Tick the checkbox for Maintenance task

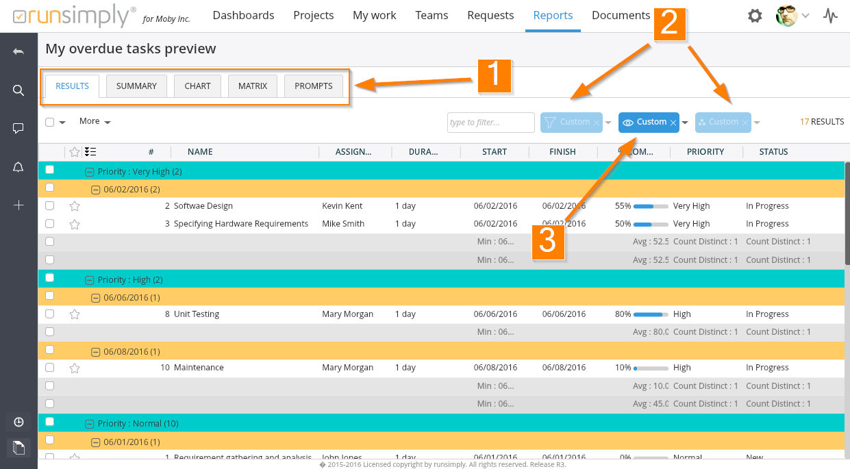(49, 368)
